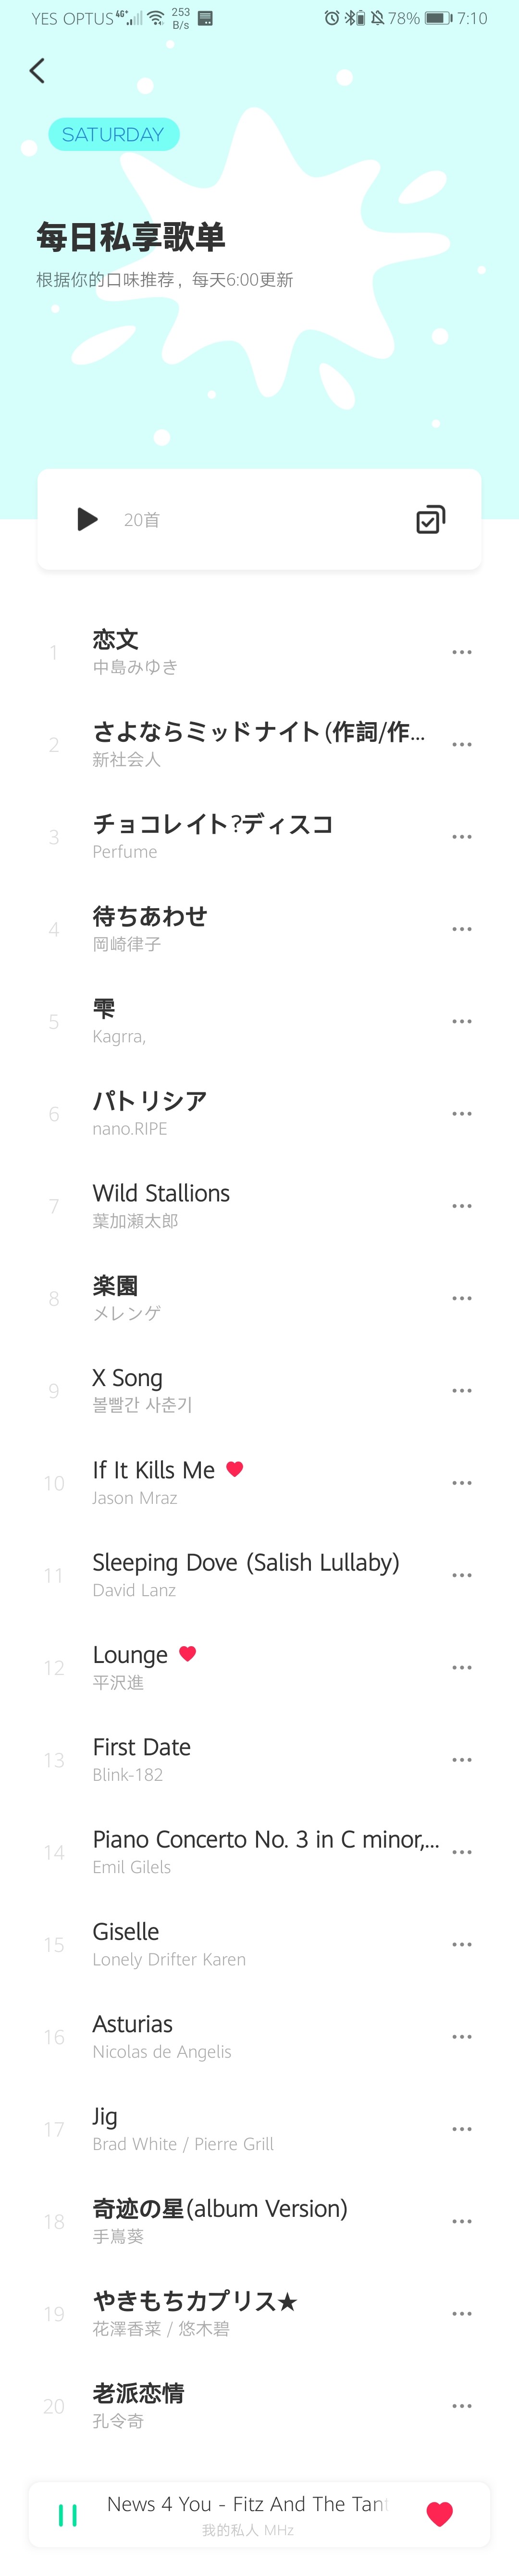
Task: Open the now-playing bar song title
Action: point(246,2504)
